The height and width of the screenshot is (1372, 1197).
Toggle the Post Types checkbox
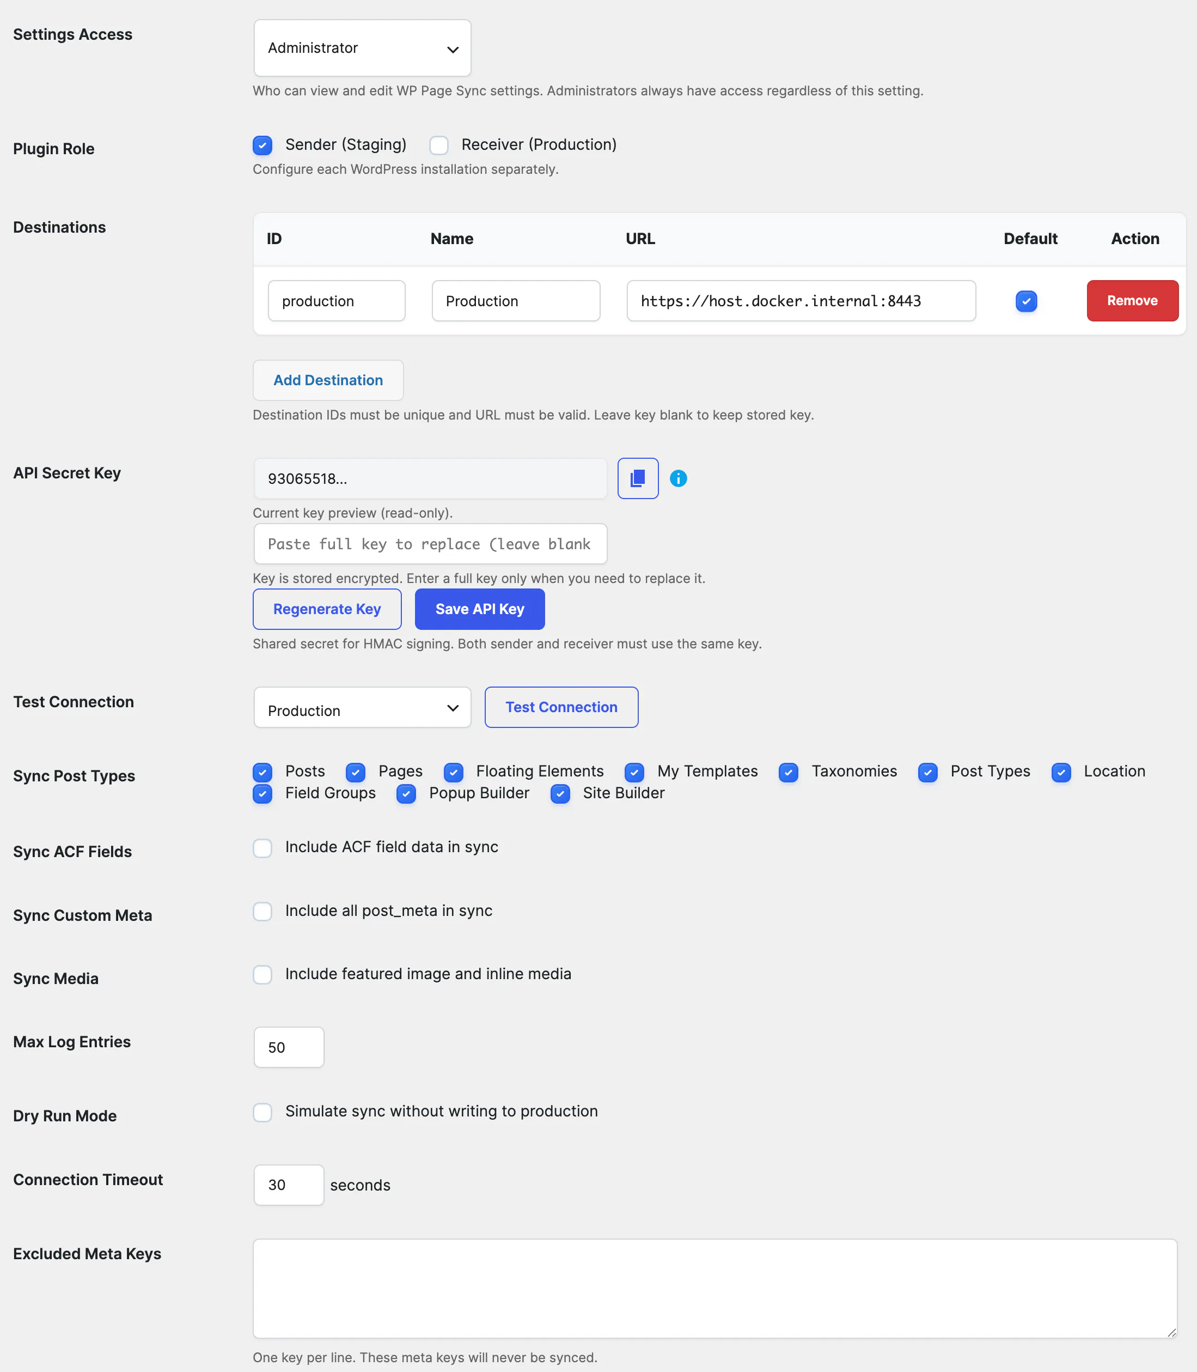[x=928, y=773]
